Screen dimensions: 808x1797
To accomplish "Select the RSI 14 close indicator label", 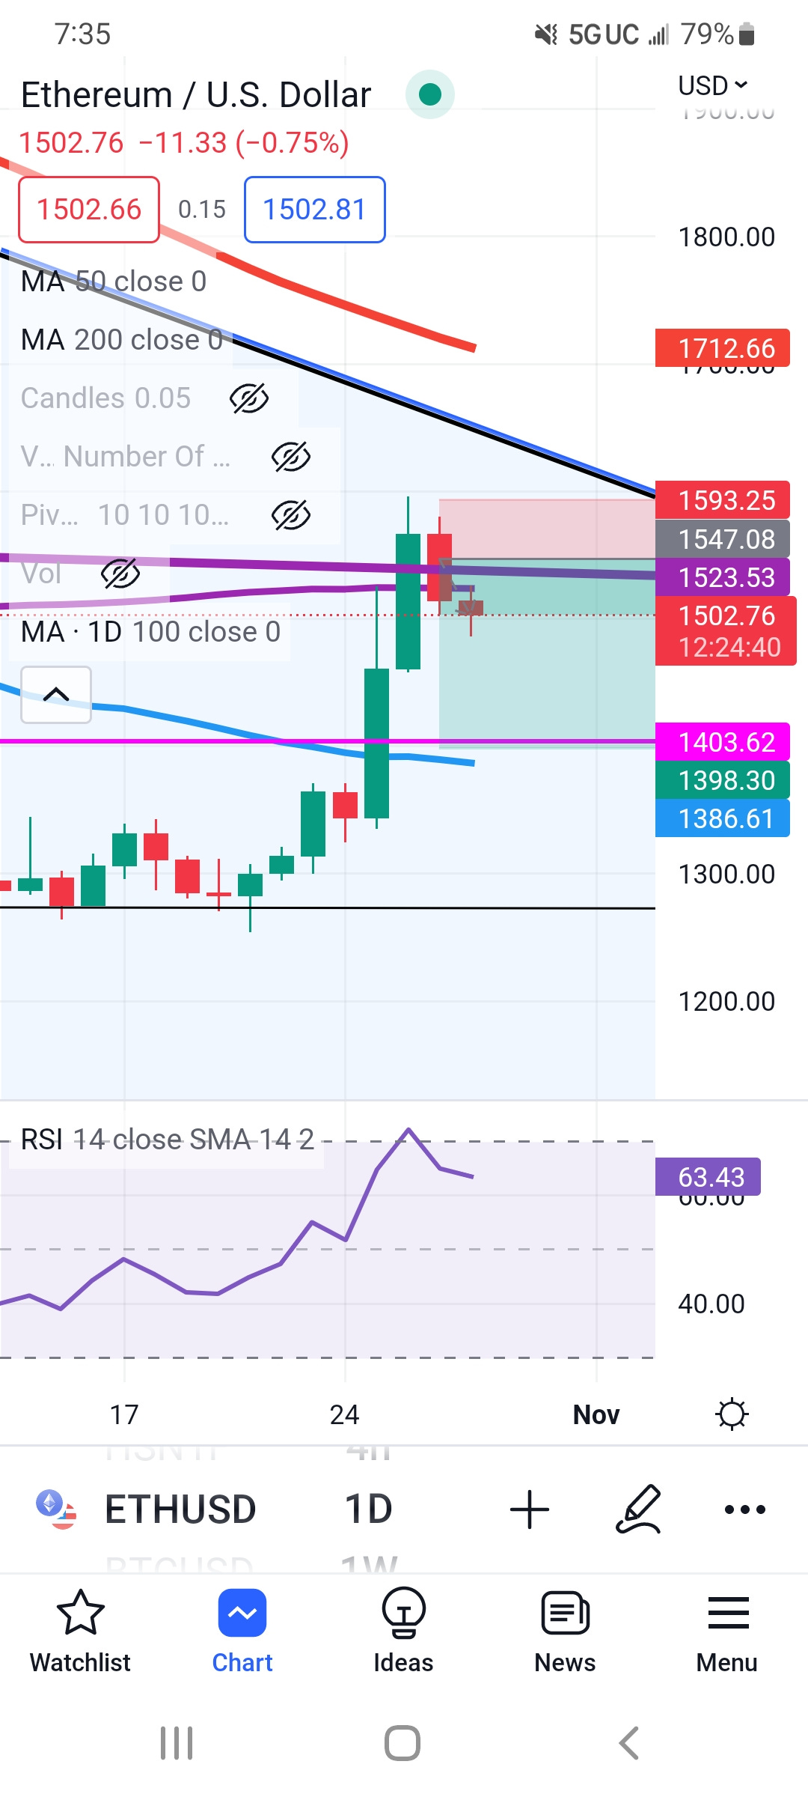I will 168,1140.
